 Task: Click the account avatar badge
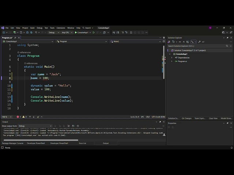point(210,28)
